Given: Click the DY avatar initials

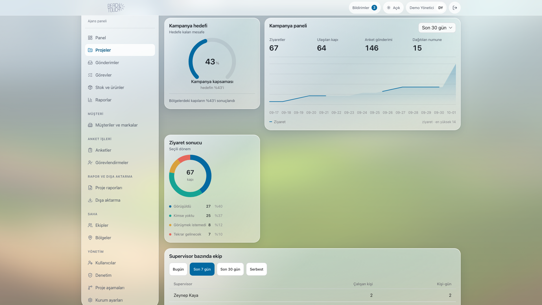Looking at the screenshot, I should (x=440, y=8).
